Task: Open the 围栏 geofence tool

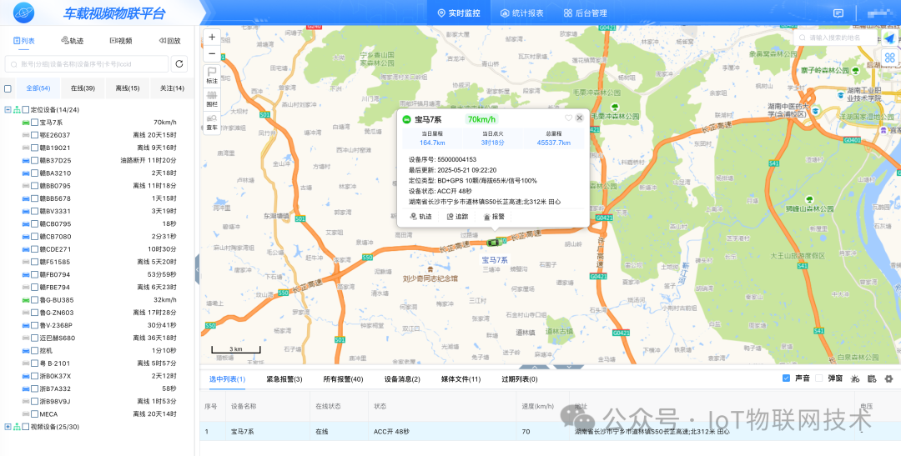Action: coord(211,98)
